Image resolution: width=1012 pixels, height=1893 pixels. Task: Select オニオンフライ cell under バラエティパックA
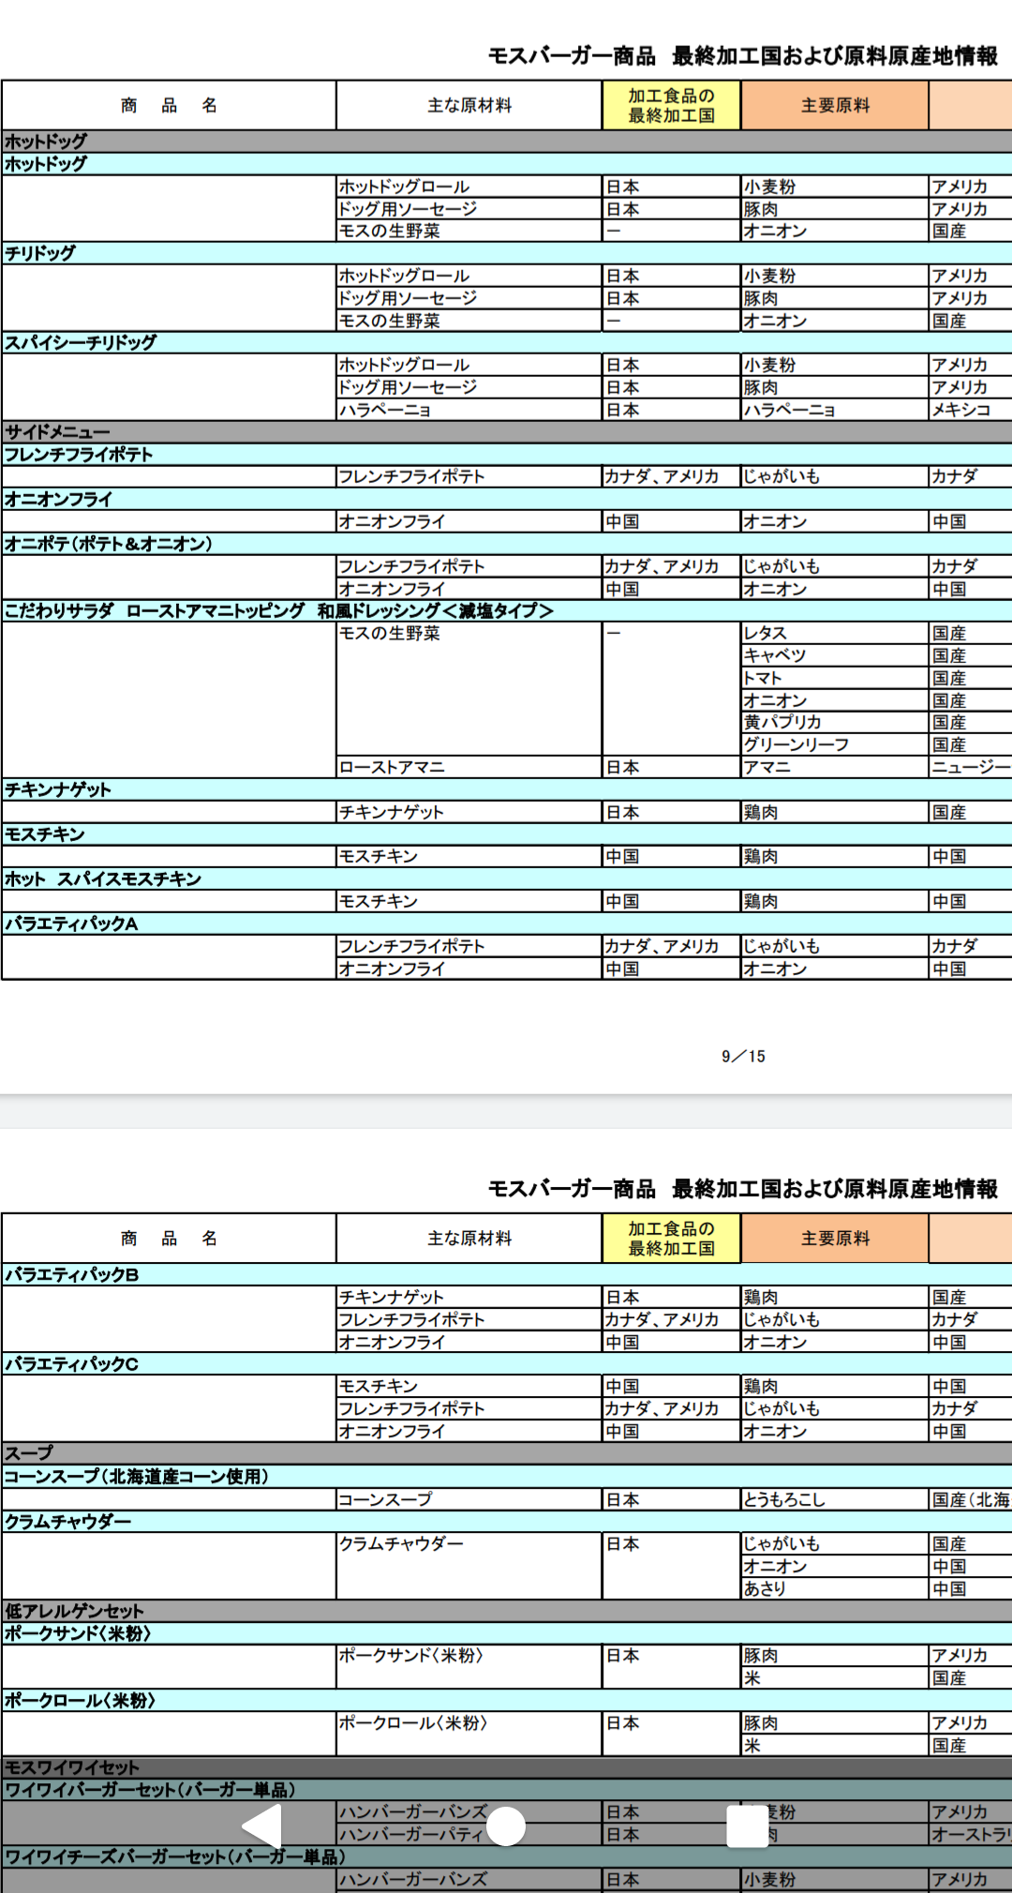coord(469,969)
